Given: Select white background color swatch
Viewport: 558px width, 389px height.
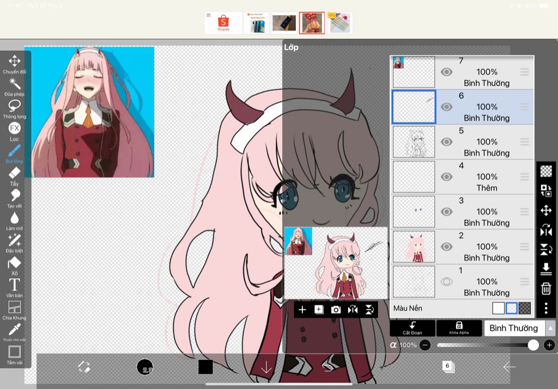Looking at the screenshot, I should (498, 308).
